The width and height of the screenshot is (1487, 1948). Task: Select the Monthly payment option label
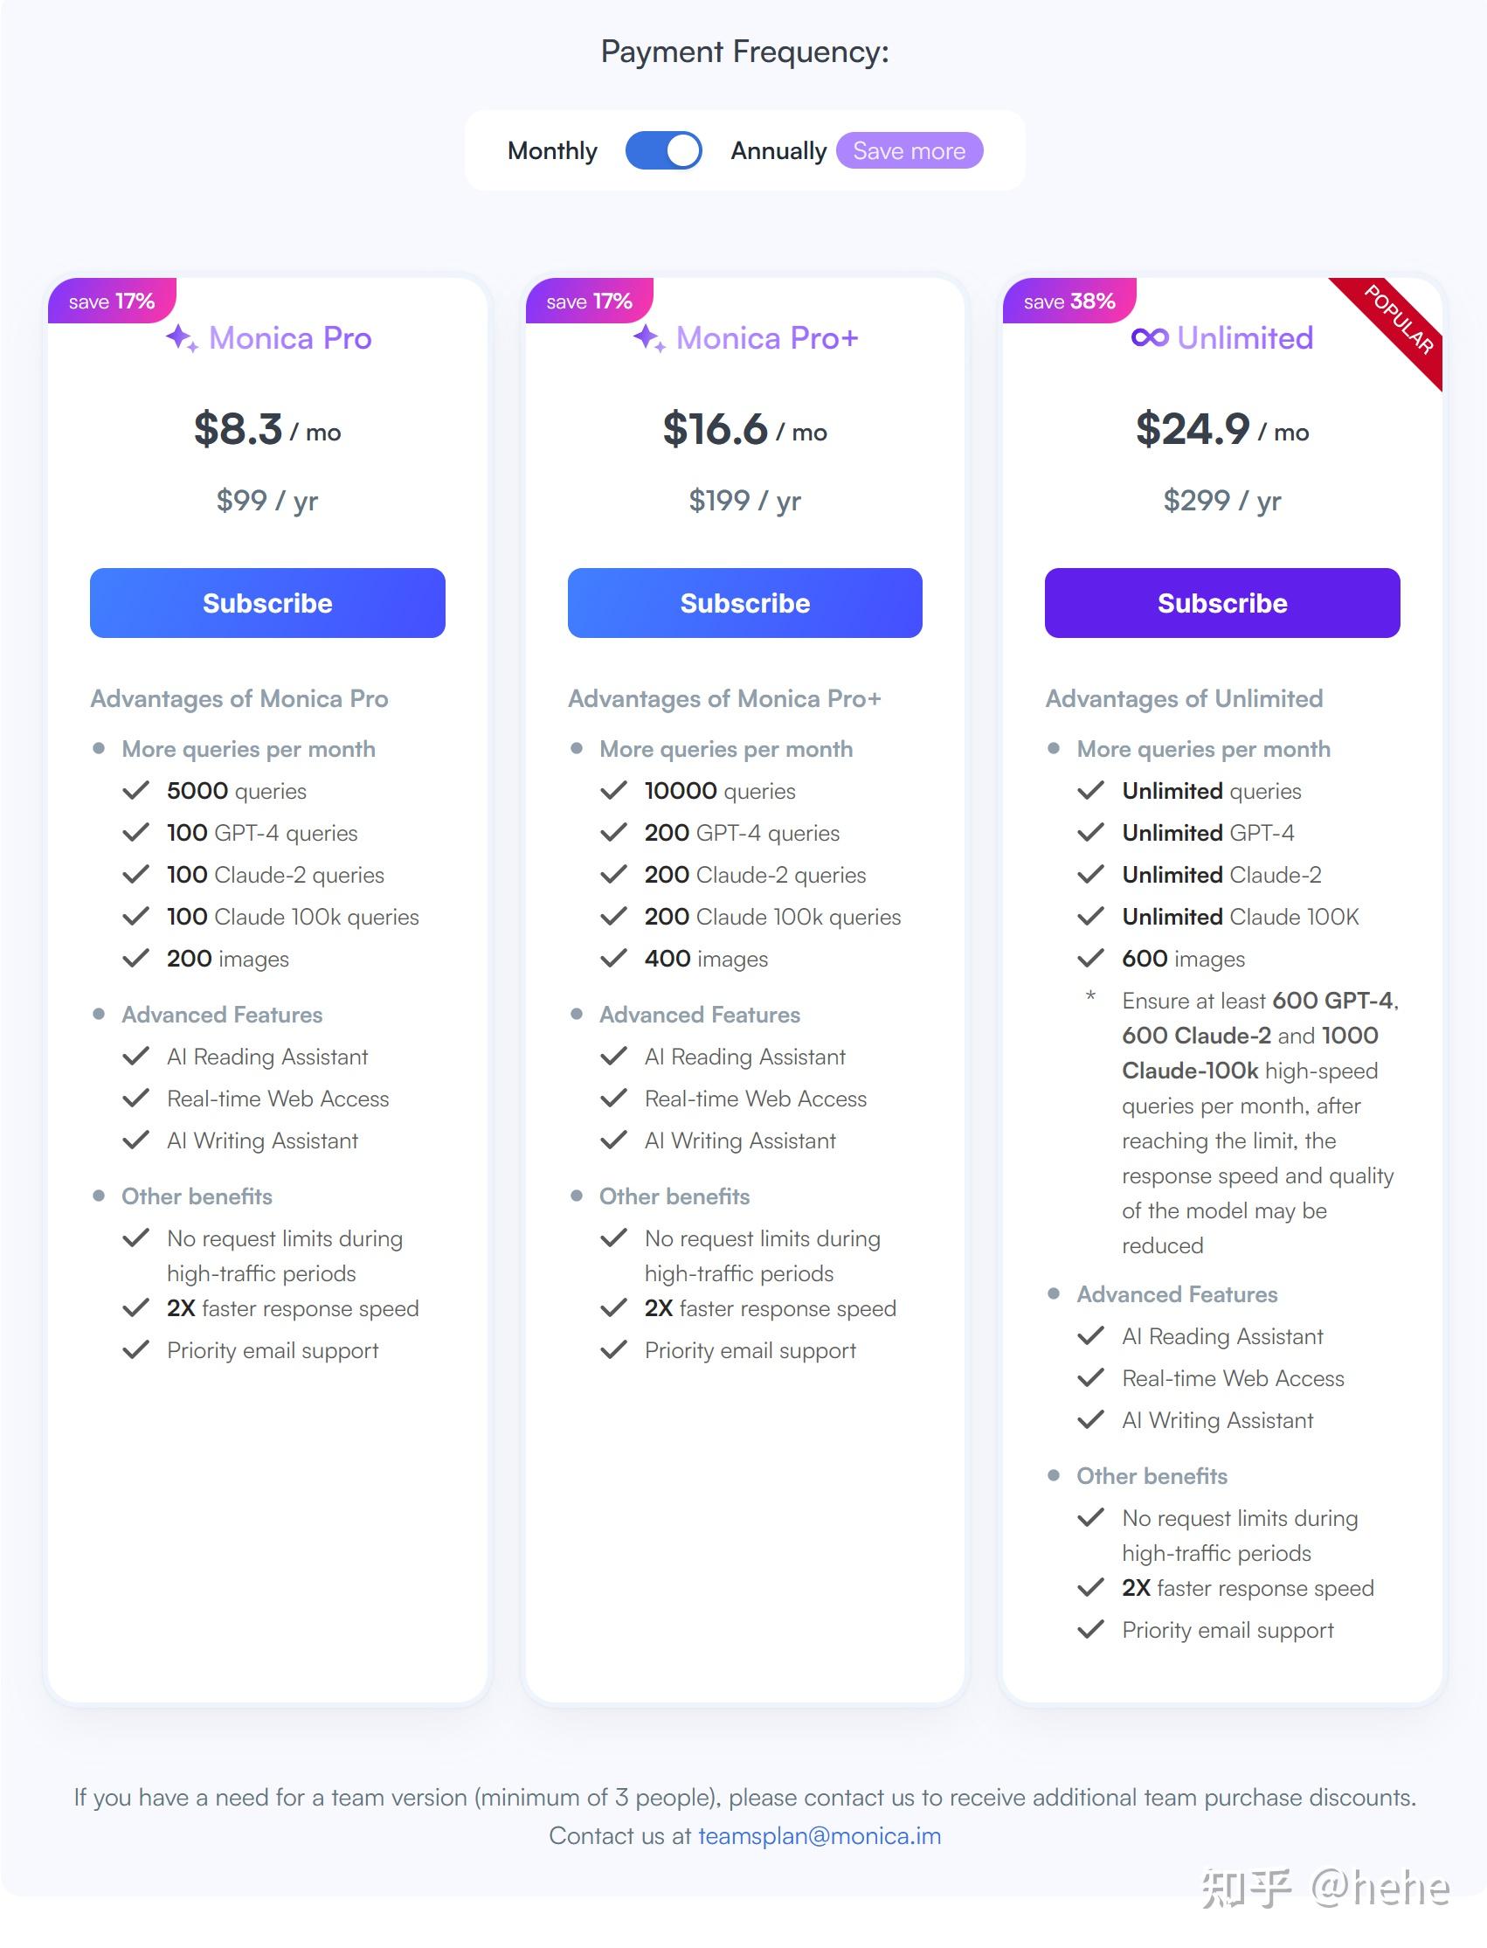(x=552, y=150)
